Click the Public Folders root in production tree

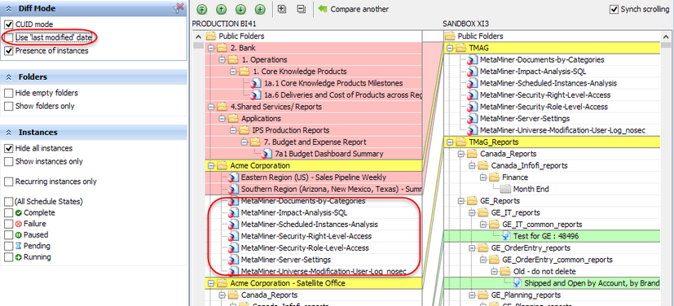[x=241, y=37]
